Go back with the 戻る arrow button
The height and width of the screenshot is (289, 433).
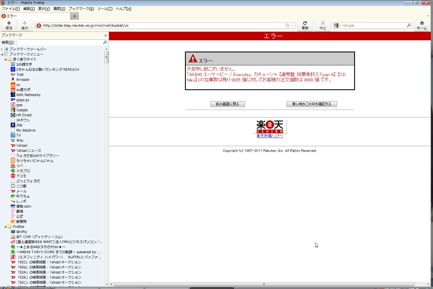point(9,25)
